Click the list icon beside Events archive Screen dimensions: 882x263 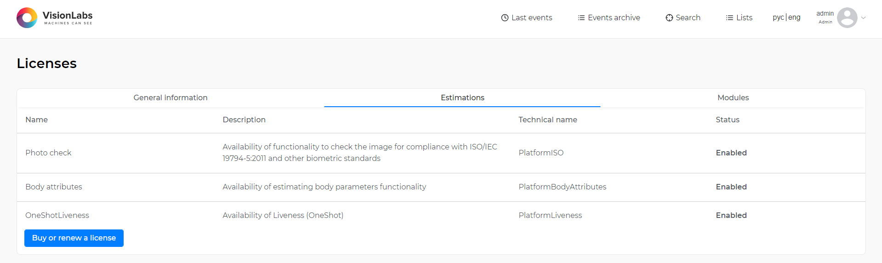pyautogui.click(x=581, y=18)
